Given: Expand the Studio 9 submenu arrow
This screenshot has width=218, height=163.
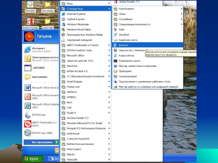Looking at the screenshot, I should [109, 113].
